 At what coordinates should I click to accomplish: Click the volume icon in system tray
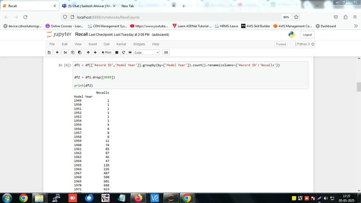pyautogui.click(x=326, y=198)
